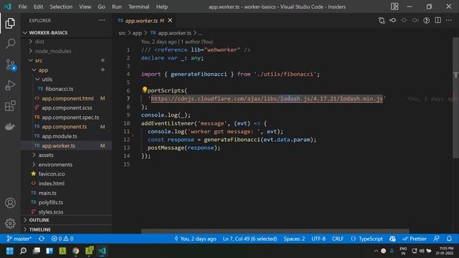Click the VS Code Insiders taskbar icon
The height and width of the screenshot is (258, 459).
click(x=102, y=251)
